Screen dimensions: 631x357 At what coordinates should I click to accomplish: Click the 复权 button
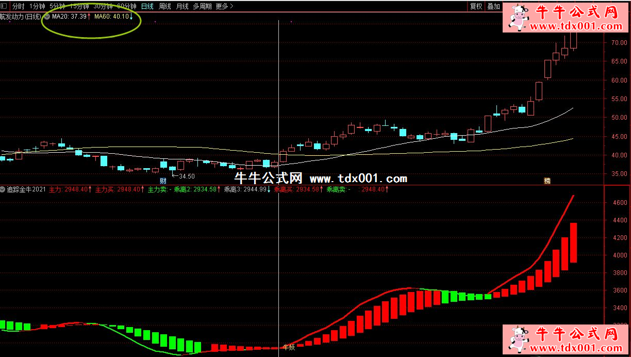coord(476,6)
